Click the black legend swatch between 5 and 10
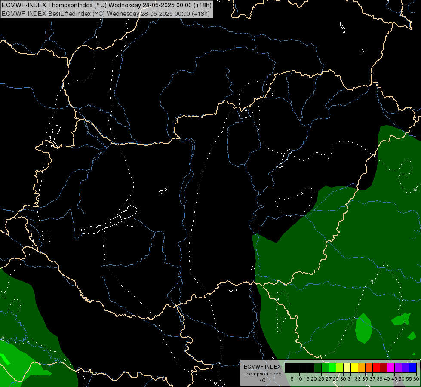 click(295, 368)
